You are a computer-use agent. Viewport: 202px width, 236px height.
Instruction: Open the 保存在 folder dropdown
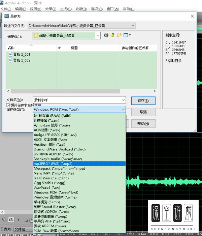click(x=98, y=36)
